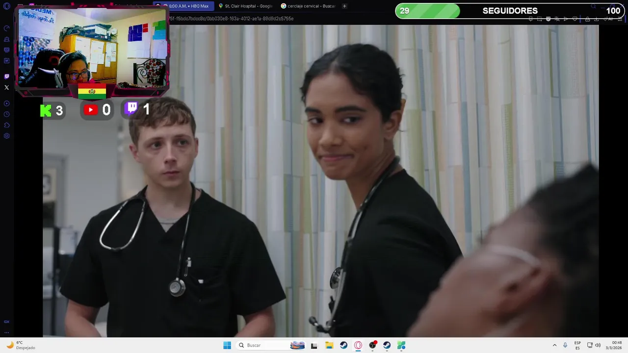Expand hidden system tray icons chevron

554,345
